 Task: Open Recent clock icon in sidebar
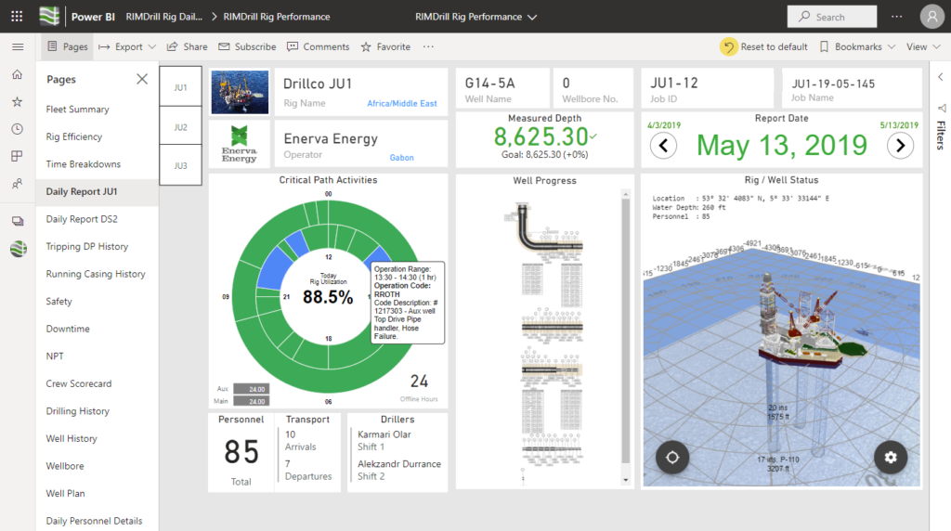pos(18,129)
